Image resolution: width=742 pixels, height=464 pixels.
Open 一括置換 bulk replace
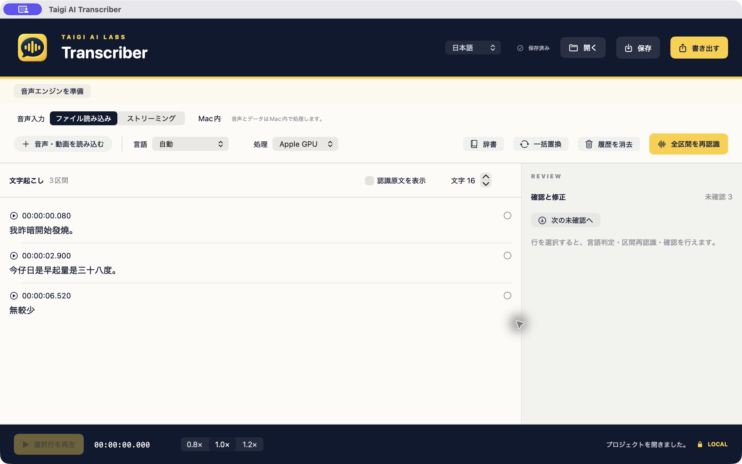tap(541, 144)
